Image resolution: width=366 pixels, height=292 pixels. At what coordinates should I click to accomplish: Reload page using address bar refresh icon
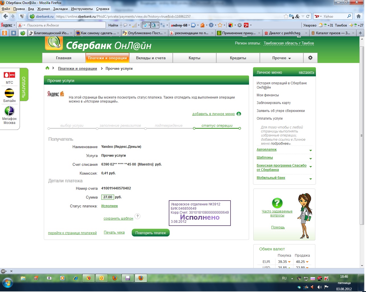tap(308, 16)
